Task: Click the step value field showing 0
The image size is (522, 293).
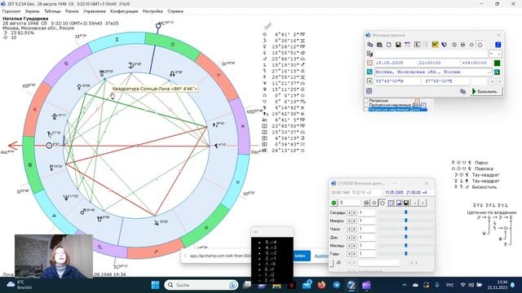Action: [350, 203]
